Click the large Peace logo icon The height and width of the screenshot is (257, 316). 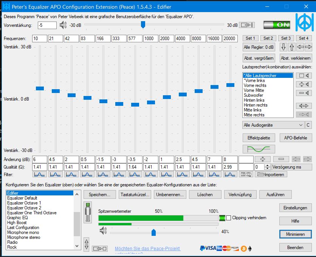point(305,22)
